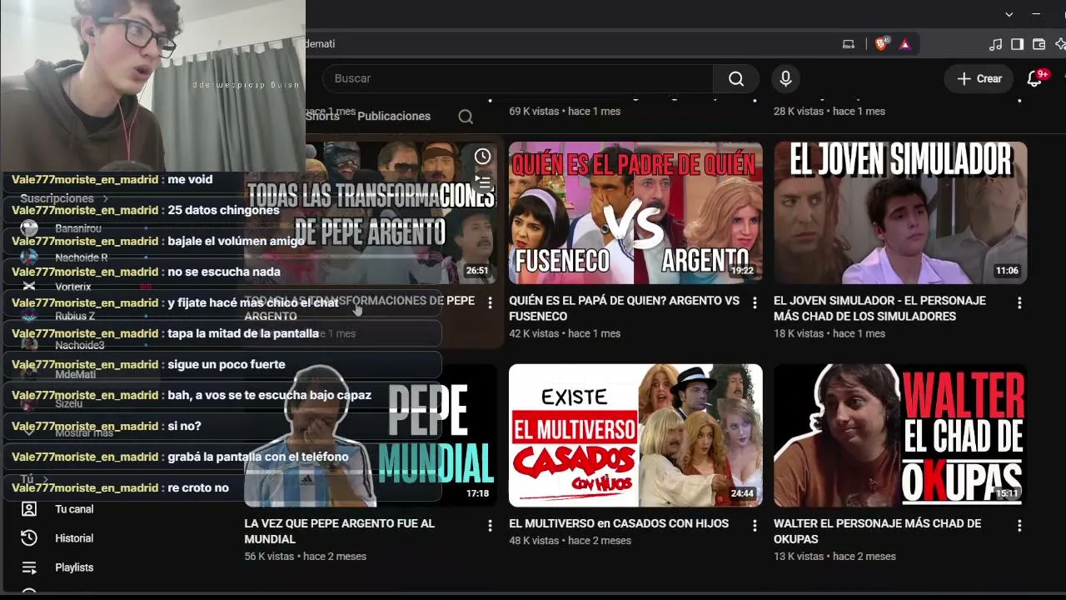Click the install-app laptop icon in address bar
Image resolution: width=1066 pixels, height=600 pixels.
tap(849, 44)
